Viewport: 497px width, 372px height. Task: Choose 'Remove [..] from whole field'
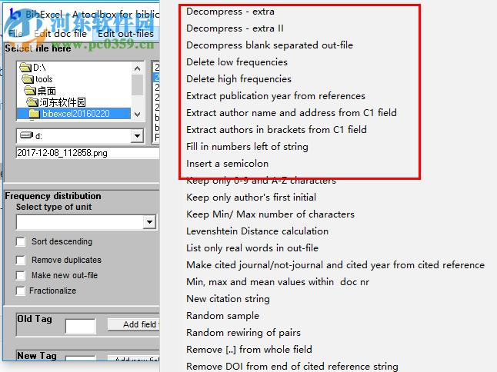click(249, 350)
